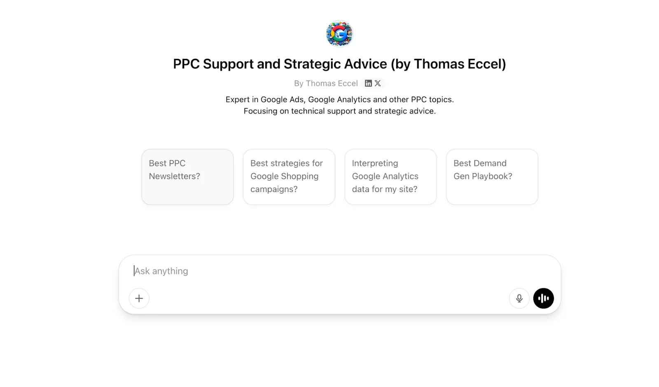Begin a voice conversation with the circular button
The height and width of the screenshot is (387, 659).
click(x=543, y=298)
